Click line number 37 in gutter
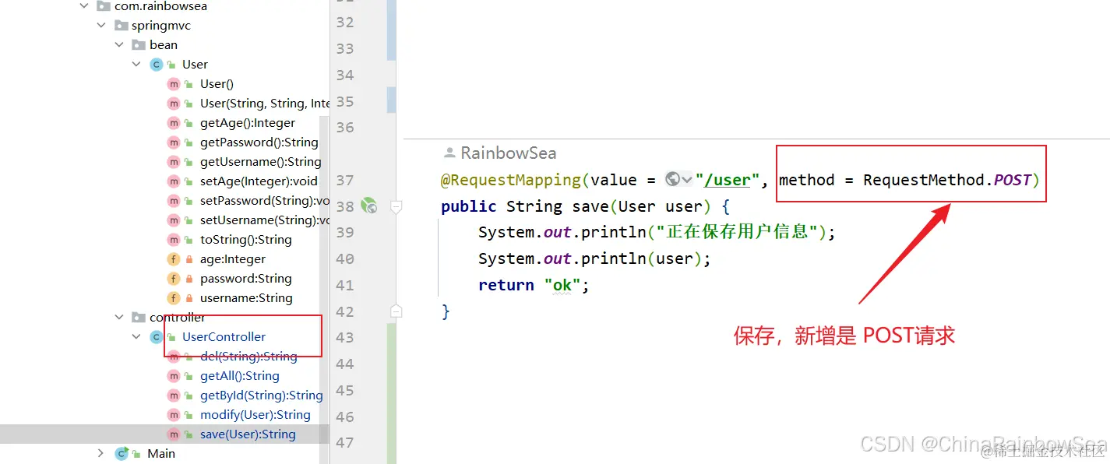This screenshot has height=464, width=1110. (344, 180)
